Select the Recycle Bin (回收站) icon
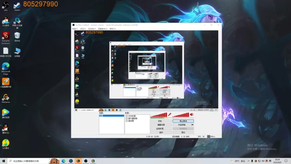 [x=17, y=37]
